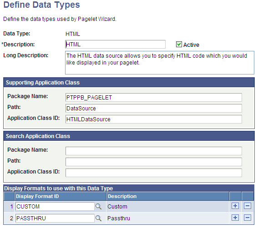
Task: Delete the Passthru display format row
Action: point(247,218)
